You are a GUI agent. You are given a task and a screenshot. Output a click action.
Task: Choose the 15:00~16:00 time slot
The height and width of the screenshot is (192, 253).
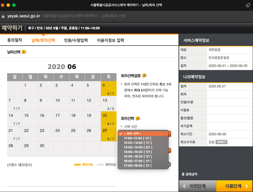point(143,156)
